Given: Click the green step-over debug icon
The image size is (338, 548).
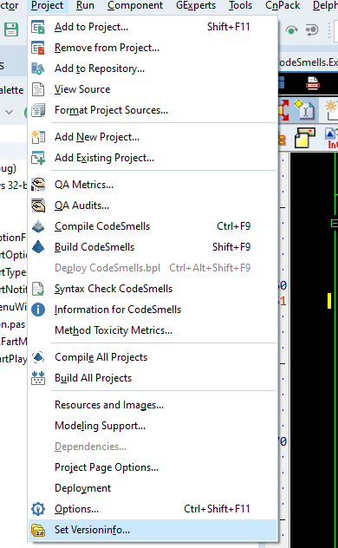Looking at the screenshot, I should coord(291,30).
